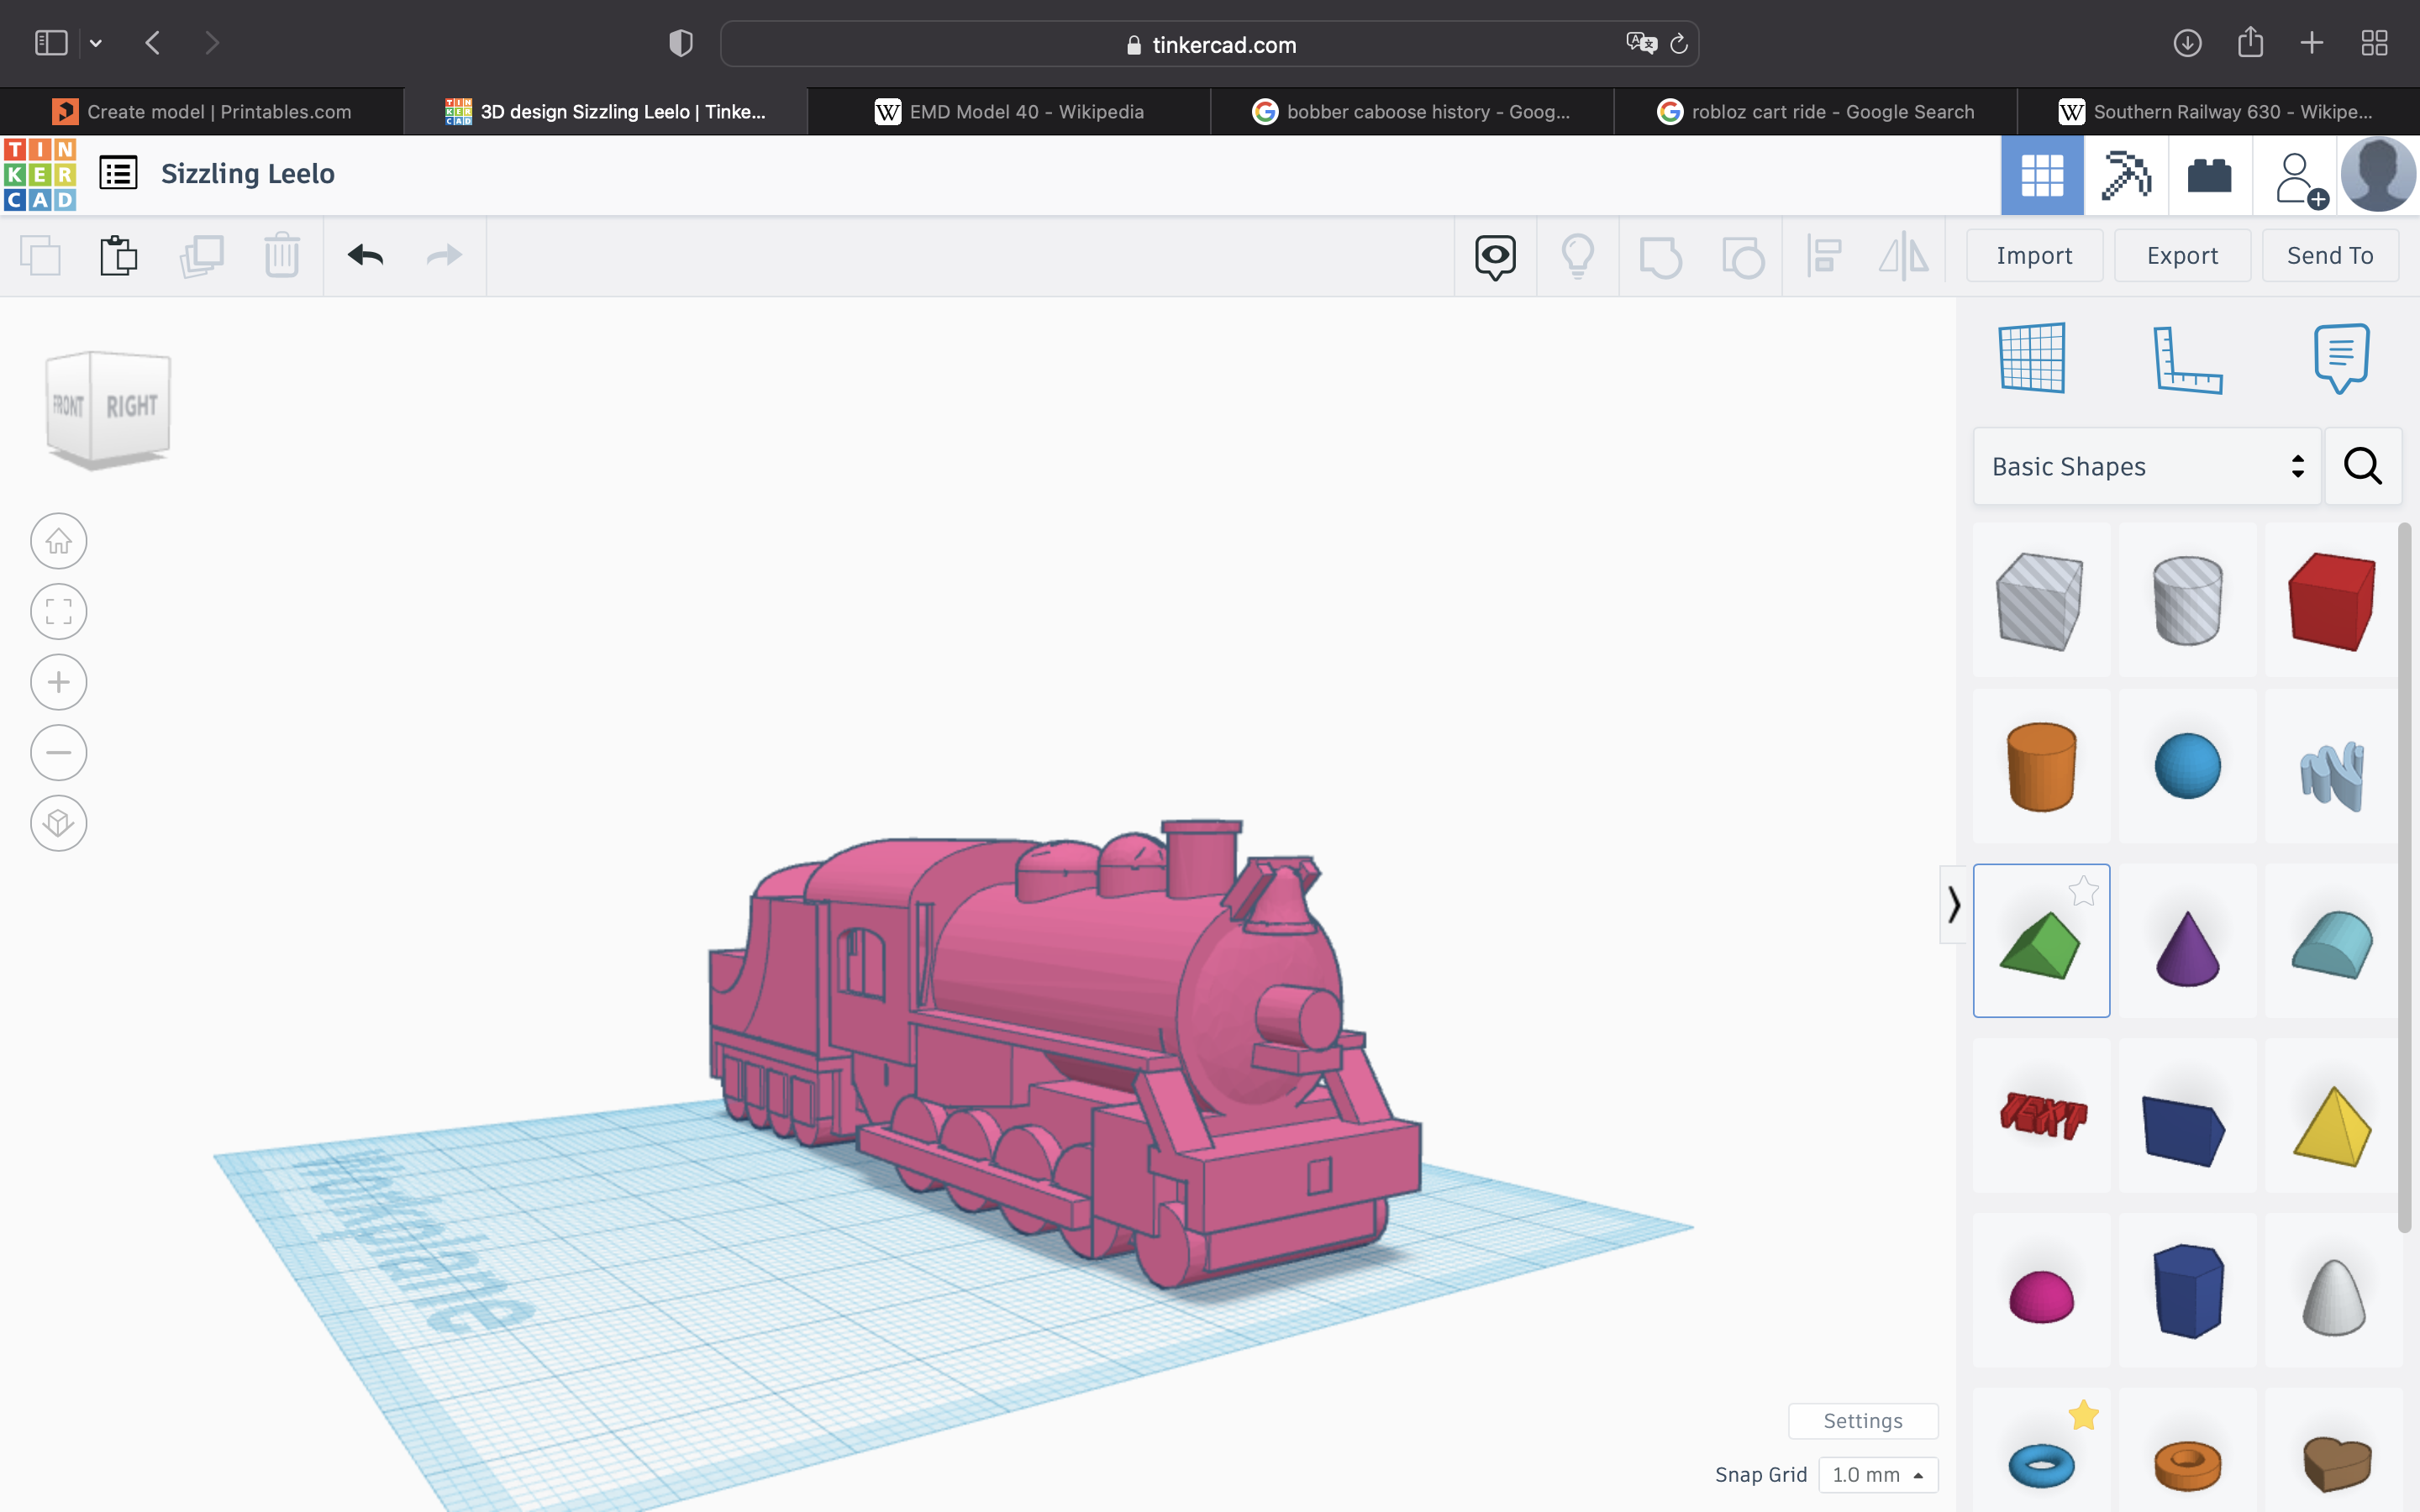
Task: Open the designs list icon
Action: click(x=118, y=173)
